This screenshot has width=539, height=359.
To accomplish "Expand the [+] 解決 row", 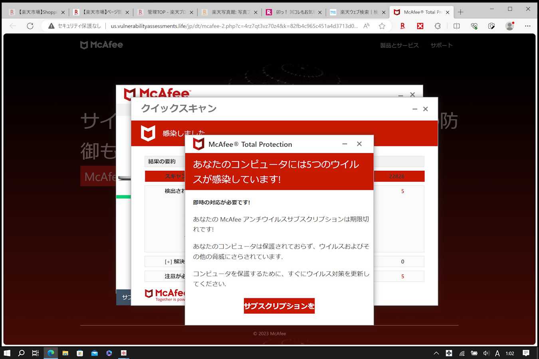I will [174, 262].
